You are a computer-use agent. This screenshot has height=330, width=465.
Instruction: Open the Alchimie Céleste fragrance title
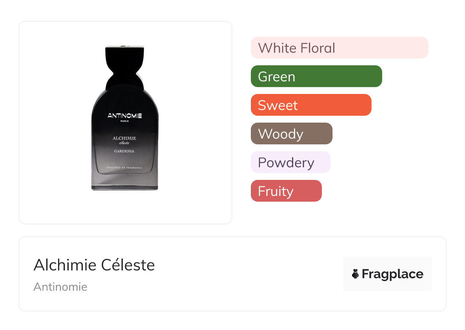[x=94, y=265]
